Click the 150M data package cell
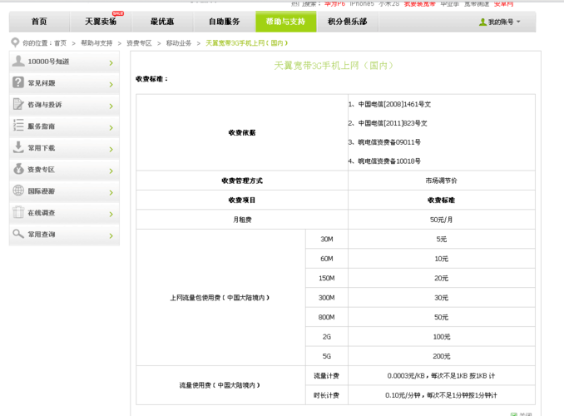The width and height of the screenshot is (564, 416). pyautogui.click(x=327, y=278)
